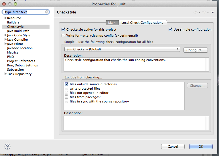This screenshot has width=219, height=156.
Task: Click the type filter text field
Action: point(24,12)
